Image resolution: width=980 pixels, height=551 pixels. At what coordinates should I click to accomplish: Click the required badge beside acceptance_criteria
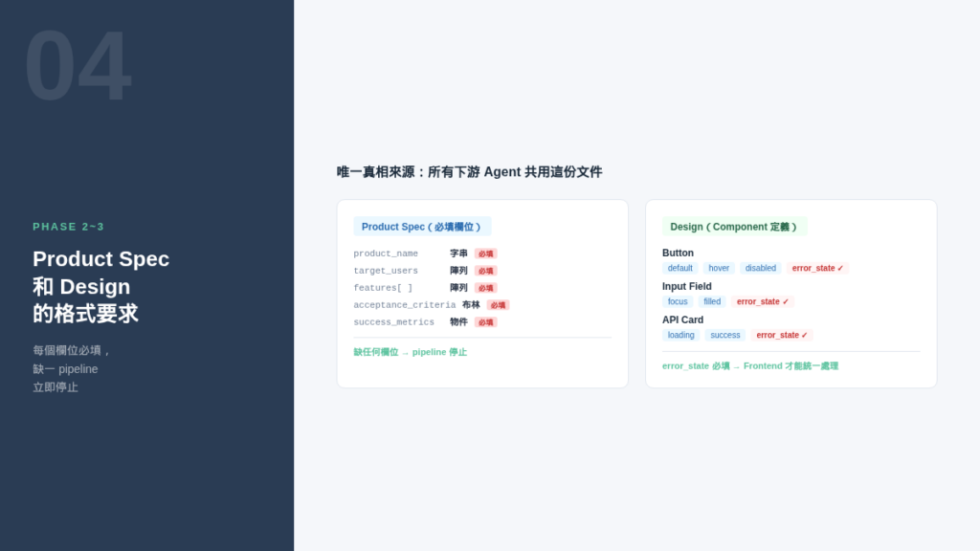point(498,305)
